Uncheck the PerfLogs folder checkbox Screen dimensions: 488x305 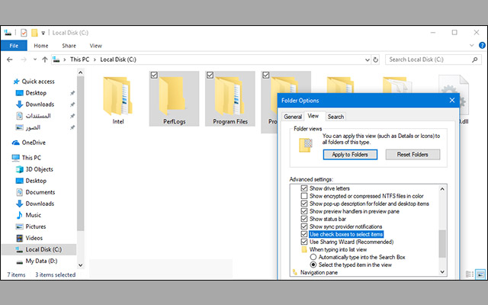coord(155,75)
